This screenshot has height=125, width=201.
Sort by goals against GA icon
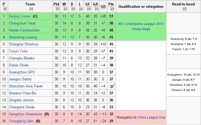[97, 9]
